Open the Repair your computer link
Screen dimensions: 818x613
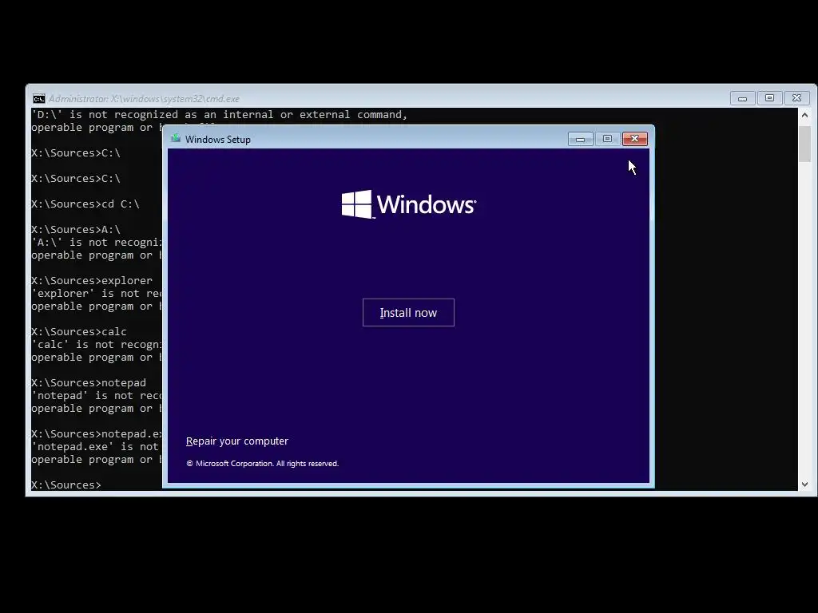(x=236, y=441)
